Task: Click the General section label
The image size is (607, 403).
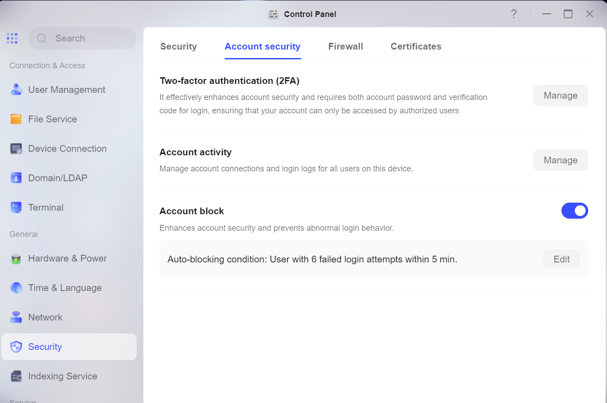Action: [x=24, y=234]
